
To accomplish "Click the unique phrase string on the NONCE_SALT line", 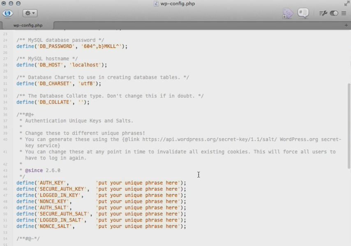I will [x=138, y=226].
